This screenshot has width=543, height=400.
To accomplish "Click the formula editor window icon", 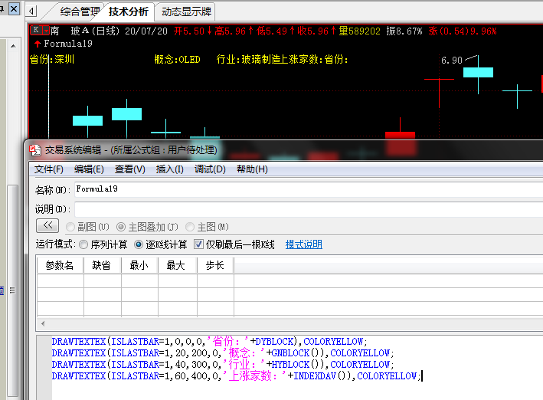I will pos(35,150).
